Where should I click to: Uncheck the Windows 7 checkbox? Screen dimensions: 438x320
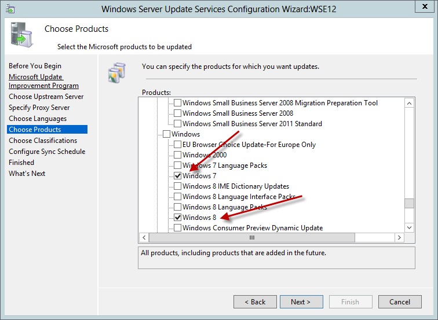point(178,176)
